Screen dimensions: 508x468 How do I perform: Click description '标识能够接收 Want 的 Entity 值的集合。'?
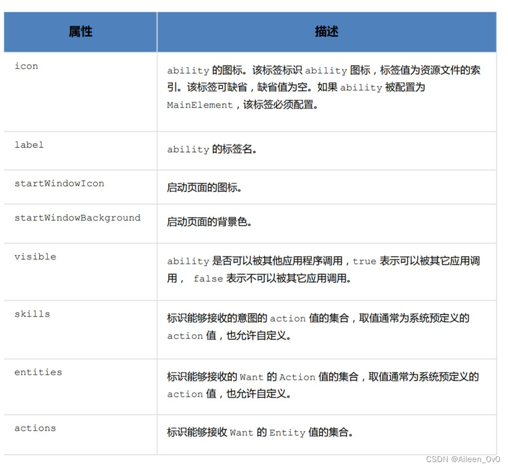click(260, 432)
